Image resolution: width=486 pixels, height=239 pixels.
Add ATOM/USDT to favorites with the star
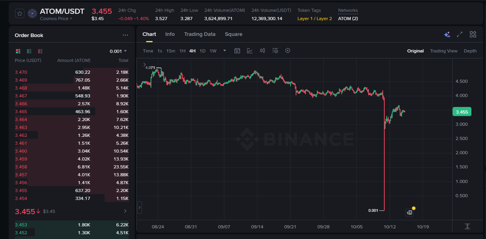20,13
